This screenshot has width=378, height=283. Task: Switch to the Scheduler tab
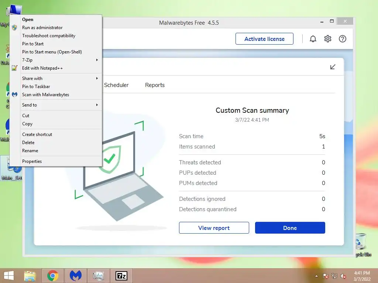click(116, 85)
